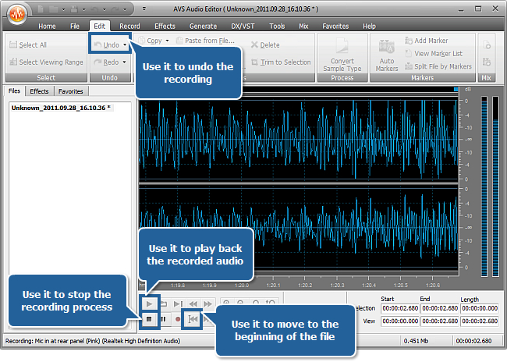Click Go to beginning of file button

193,319
